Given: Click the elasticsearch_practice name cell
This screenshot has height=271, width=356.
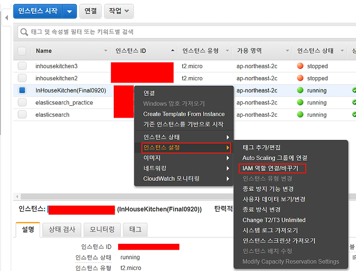Looking at the screenshot, I should click(64, 103).
